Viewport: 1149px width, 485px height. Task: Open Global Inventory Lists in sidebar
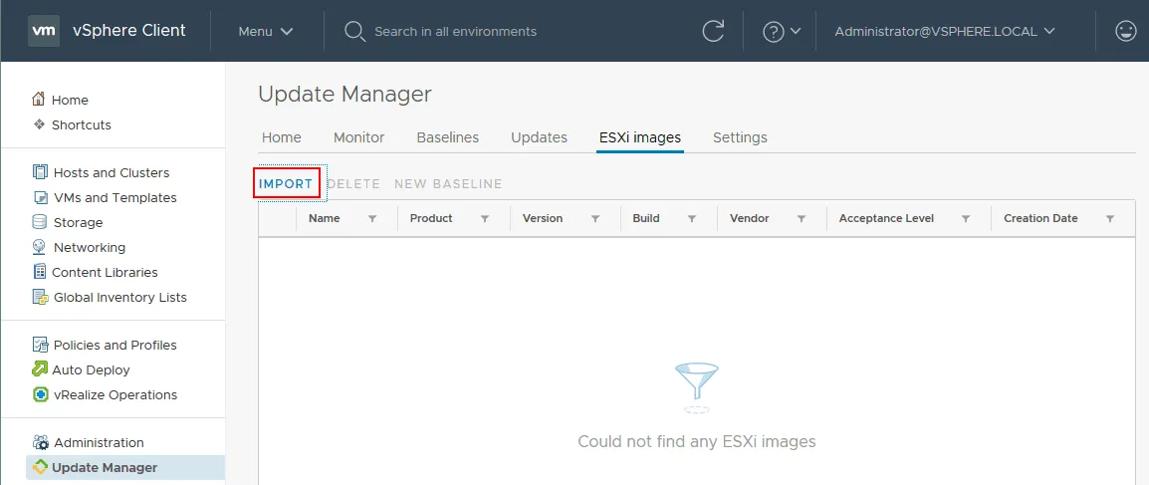(120, 298)
